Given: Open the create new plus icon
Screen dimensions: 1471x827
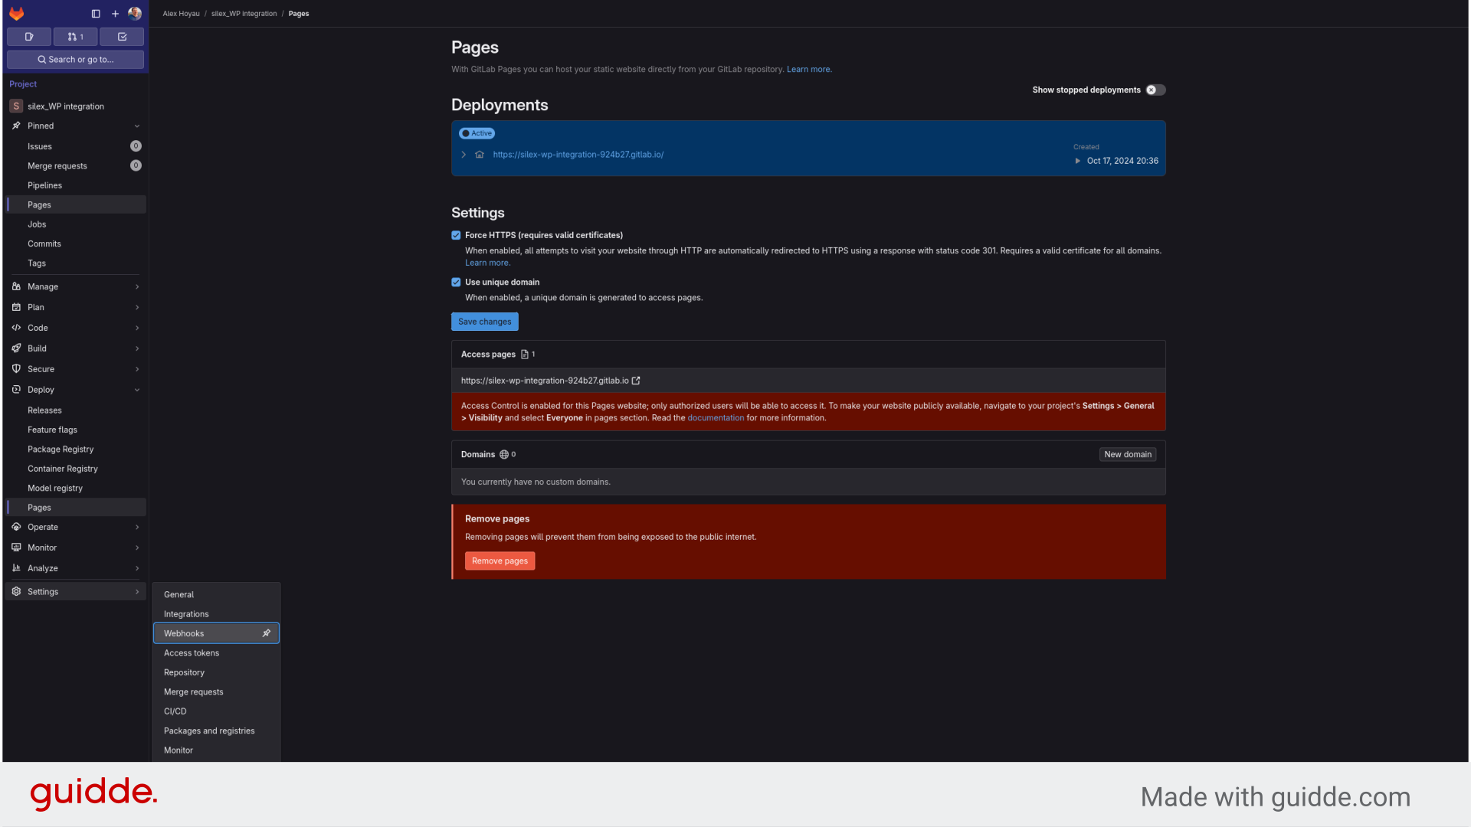Looking at the screenshot, I should [116, 14].
